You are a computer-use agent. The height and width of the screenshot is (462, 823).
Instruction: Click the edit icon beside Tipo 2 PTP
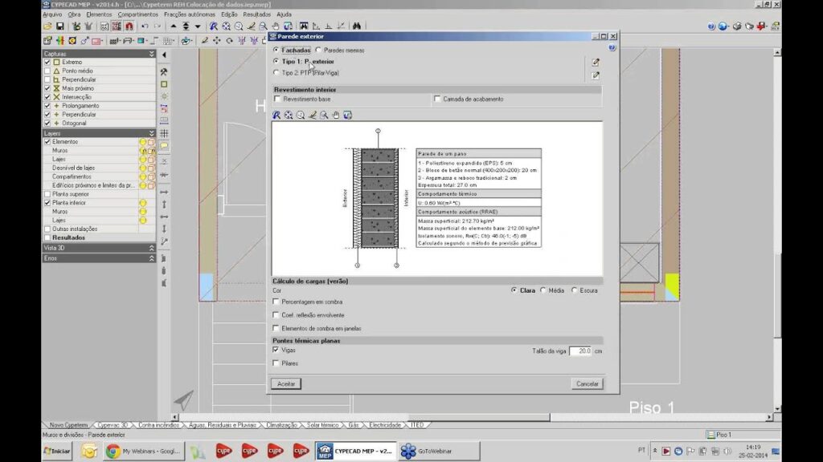pyautogui.click(x=596, y=75)
